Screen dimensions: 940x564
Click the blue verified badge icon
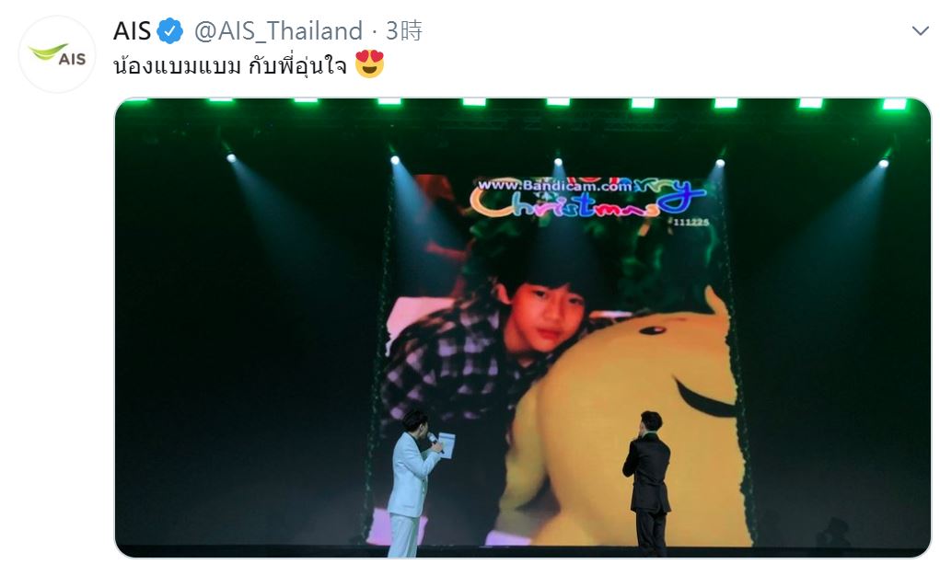170,31
